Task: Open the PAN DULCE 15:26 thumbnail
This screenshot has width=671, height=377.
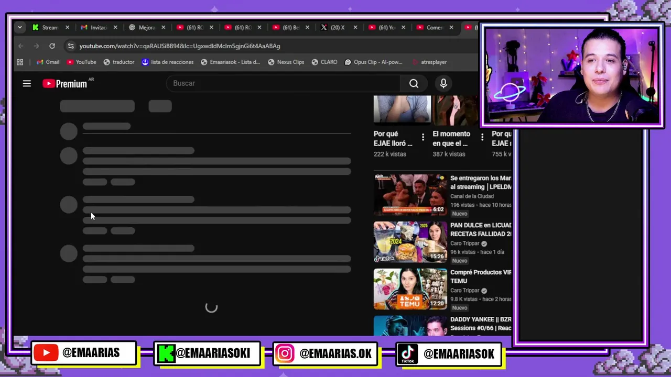Action: (x=410, y=242)
